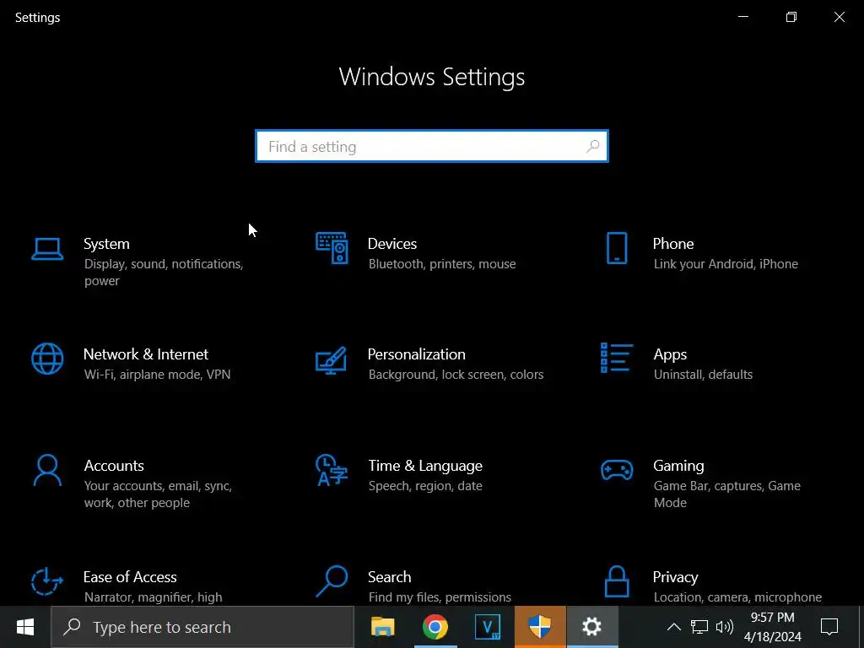The width and height of the screenshot is (864, 648).
Task: Open the Personalization paintbrush icon
Action: click(331, 360)
